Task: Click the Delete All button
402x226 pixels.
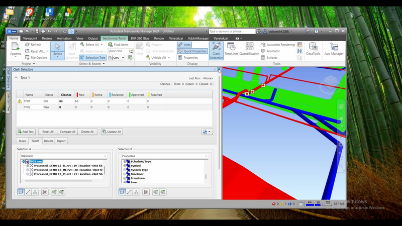Action: click(87, 132)
